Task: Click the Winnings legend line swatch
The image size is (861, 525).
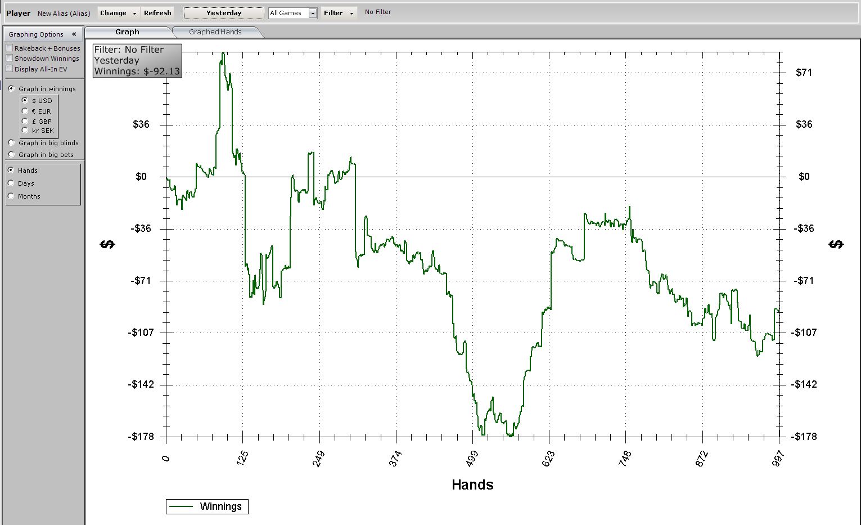Action: coord(181,506)
